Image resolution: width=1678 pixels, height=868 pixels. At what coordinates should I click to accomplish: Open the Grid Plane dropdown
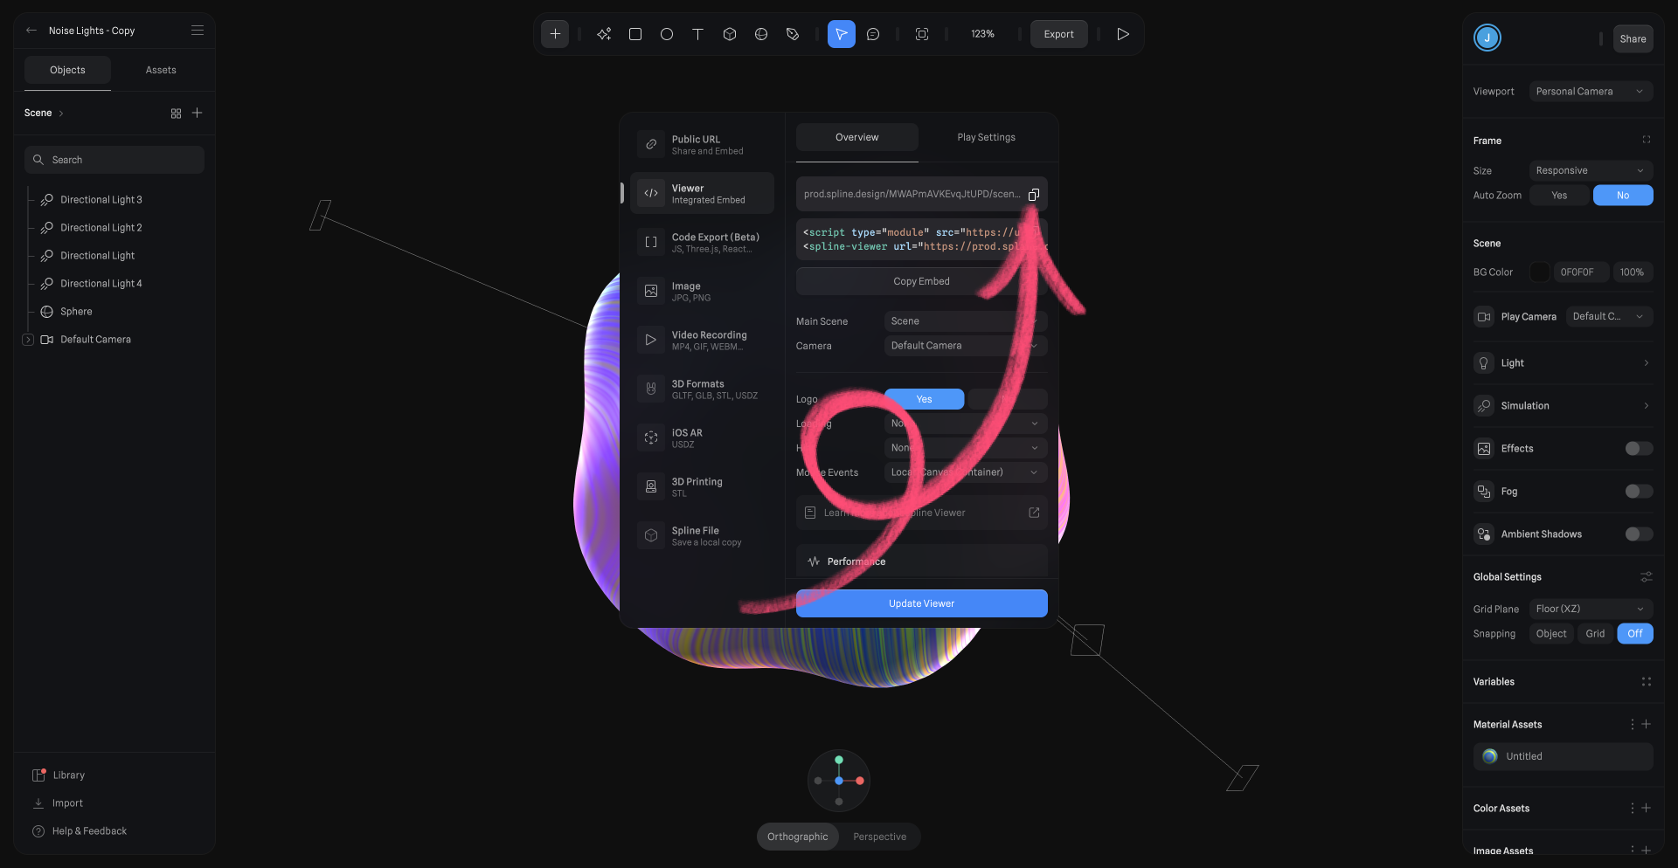[1590, 609]
